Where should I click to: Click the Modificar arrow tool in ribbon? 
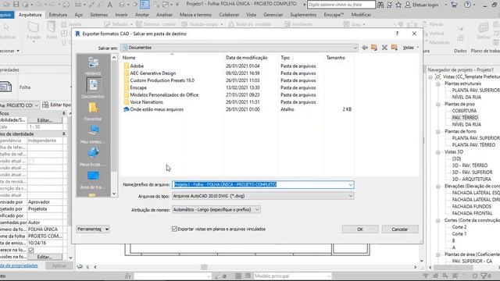[x=7, y=31]
